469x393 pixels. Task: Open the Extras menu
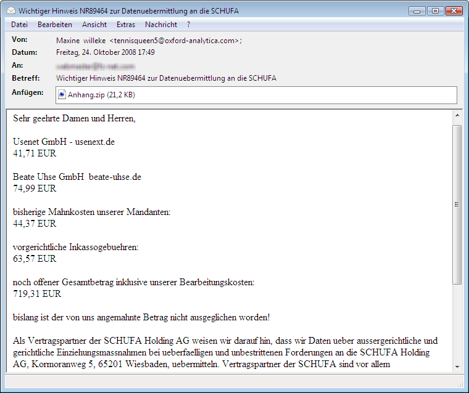point(126,25)
